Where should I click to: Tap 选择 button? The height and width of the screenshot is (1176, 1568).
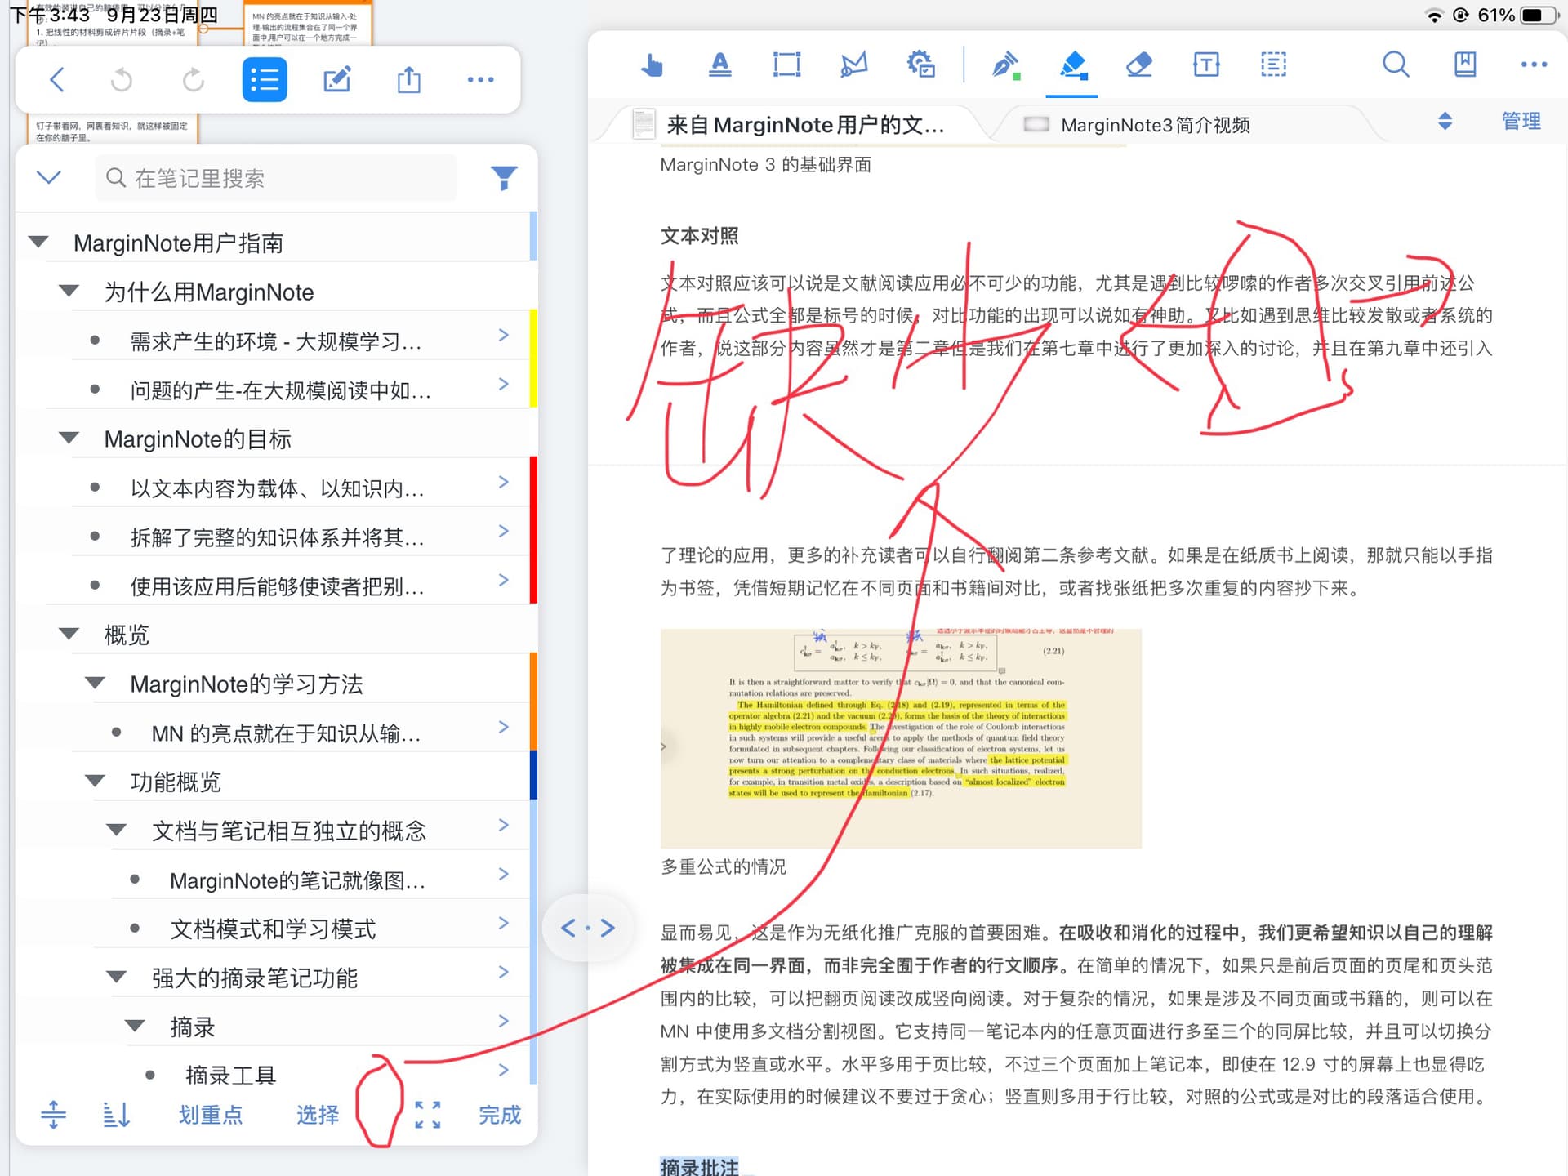tap(318, 1115)
